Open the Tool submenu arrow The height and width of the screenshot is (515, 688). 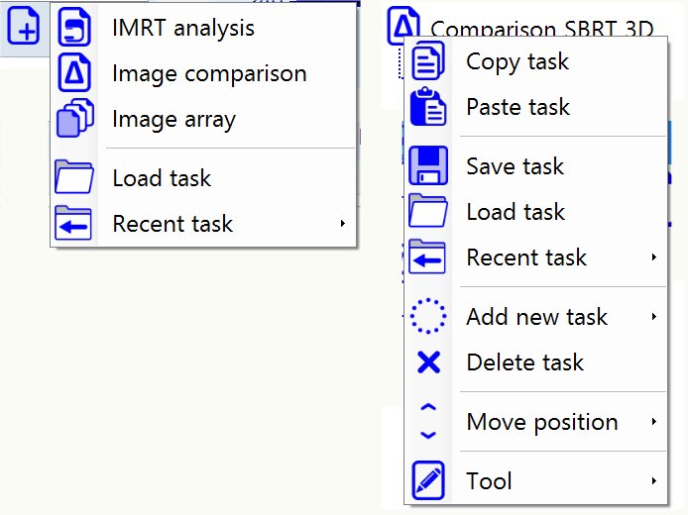654,481
